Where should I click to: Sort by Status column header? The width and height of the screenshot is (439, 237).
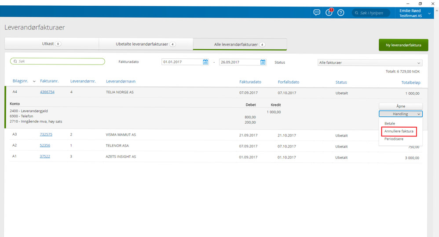pos(341,82)
